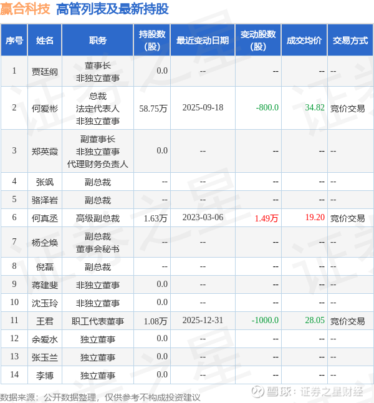Click the average price 19.20
Screen dimensions: 374x403
pos(315,217)
